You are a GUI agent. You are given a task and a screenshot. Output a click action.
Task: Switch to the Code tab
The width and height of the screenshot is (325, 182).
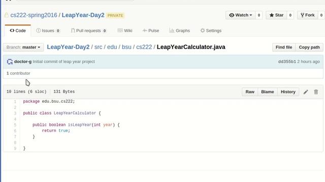pos(18,30)
